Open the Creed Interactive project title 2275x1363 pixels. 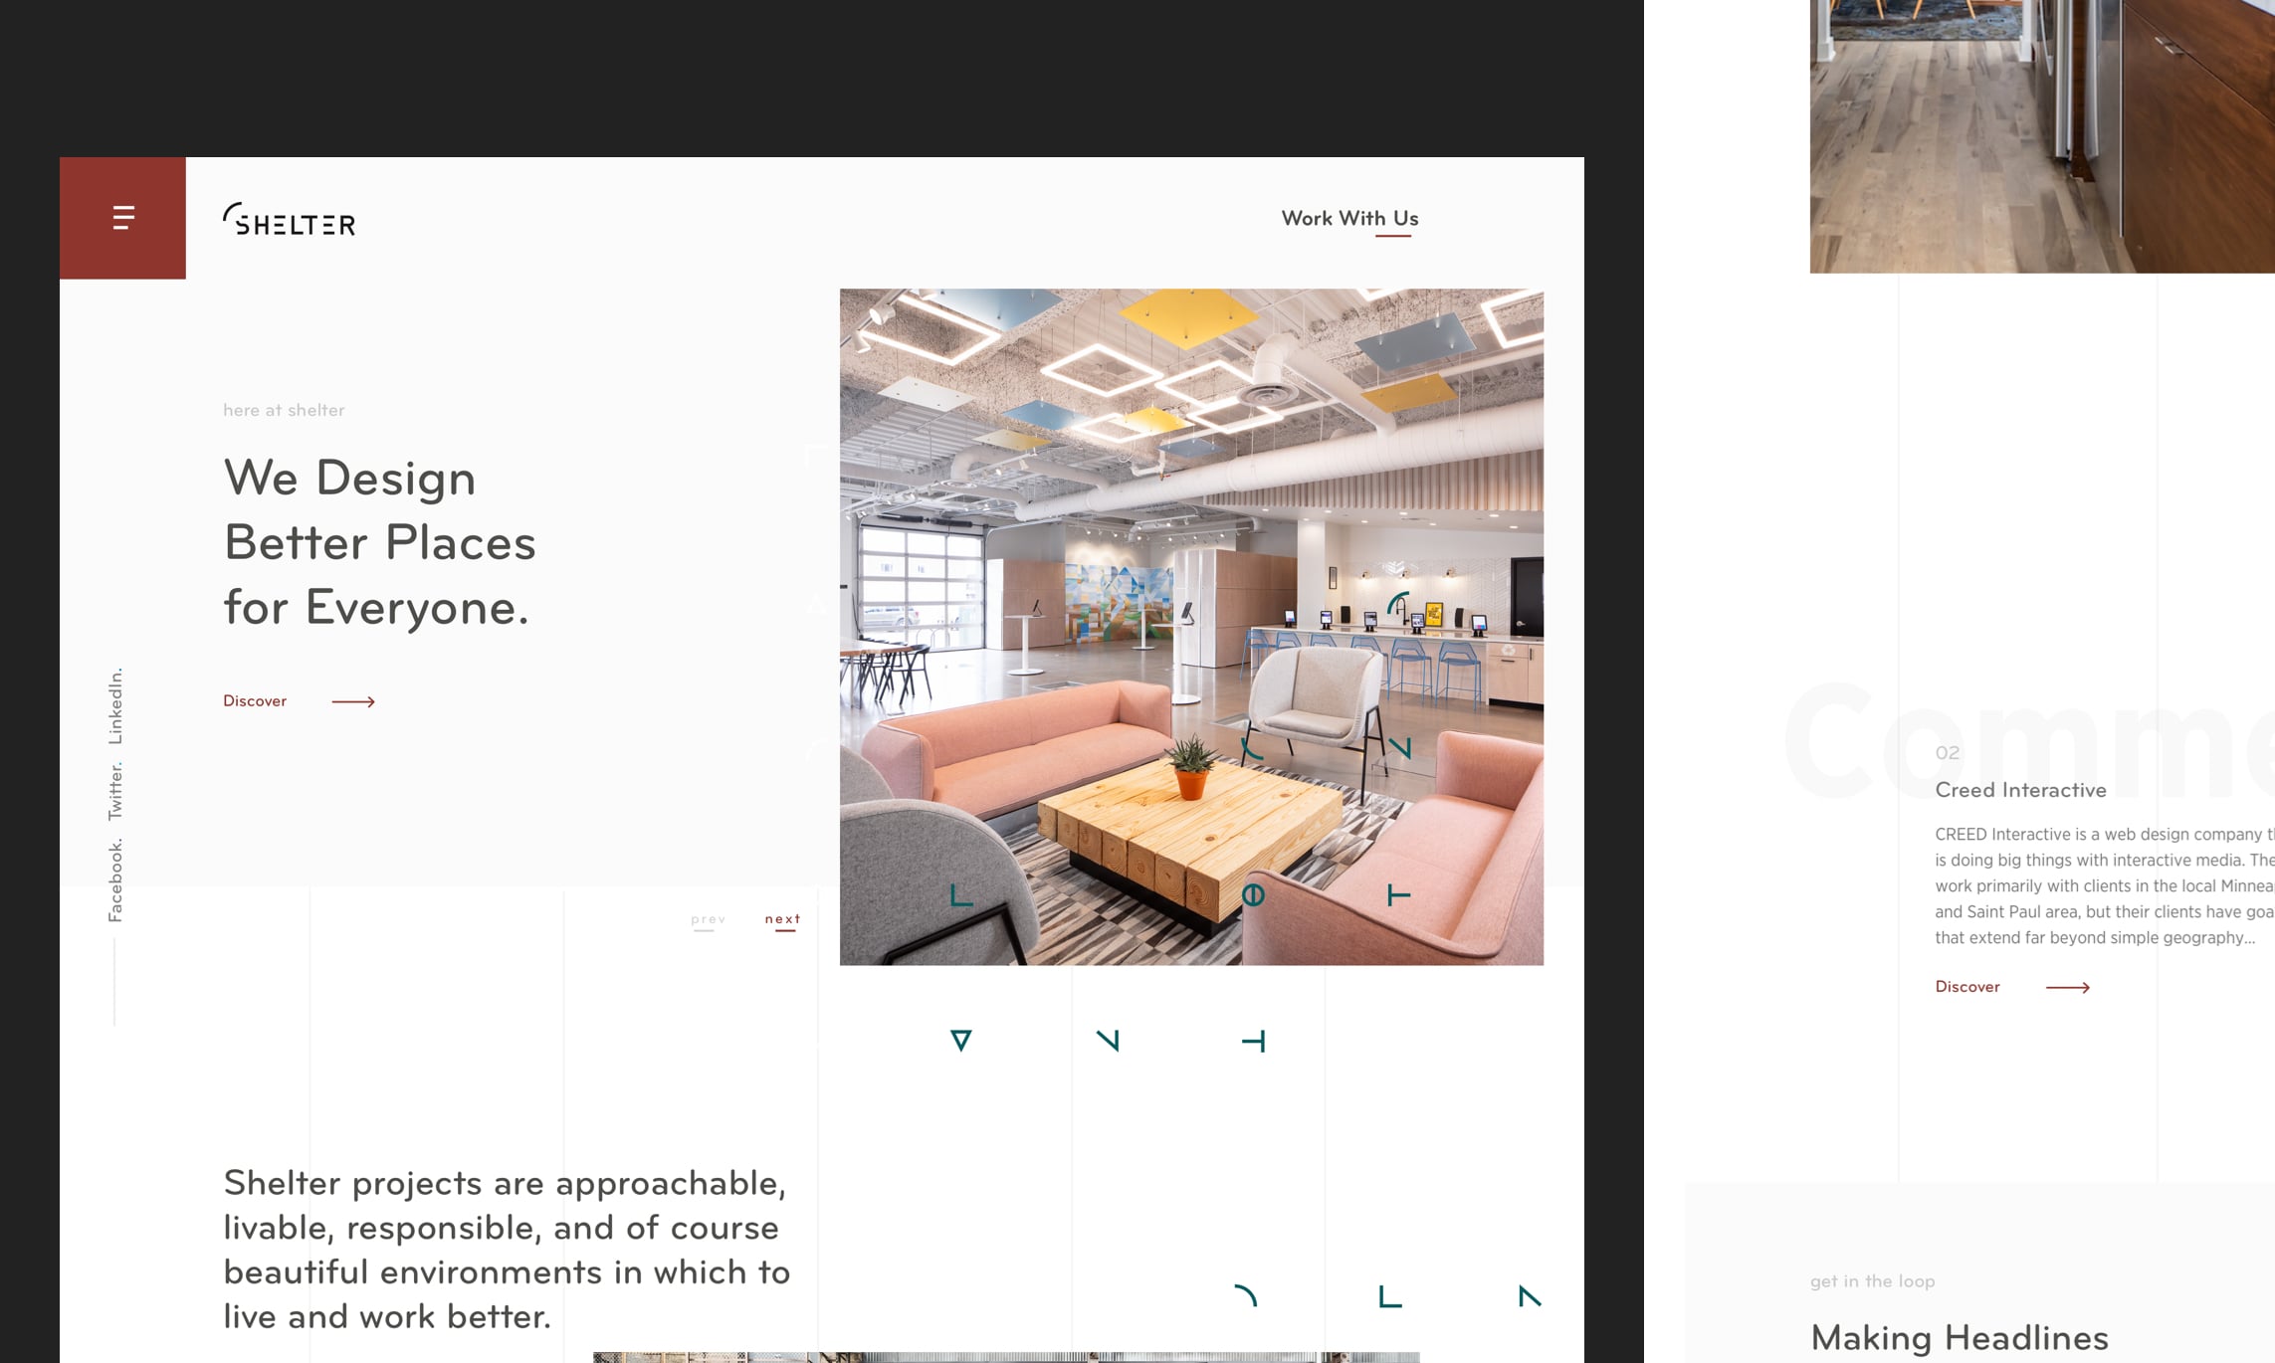click(x=2020, y=790)
